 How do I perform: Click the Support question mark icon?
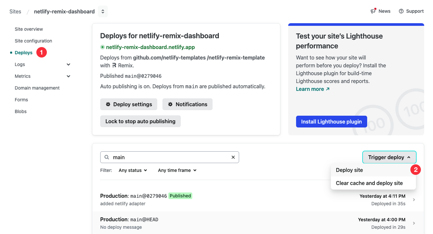coord(401,11)
